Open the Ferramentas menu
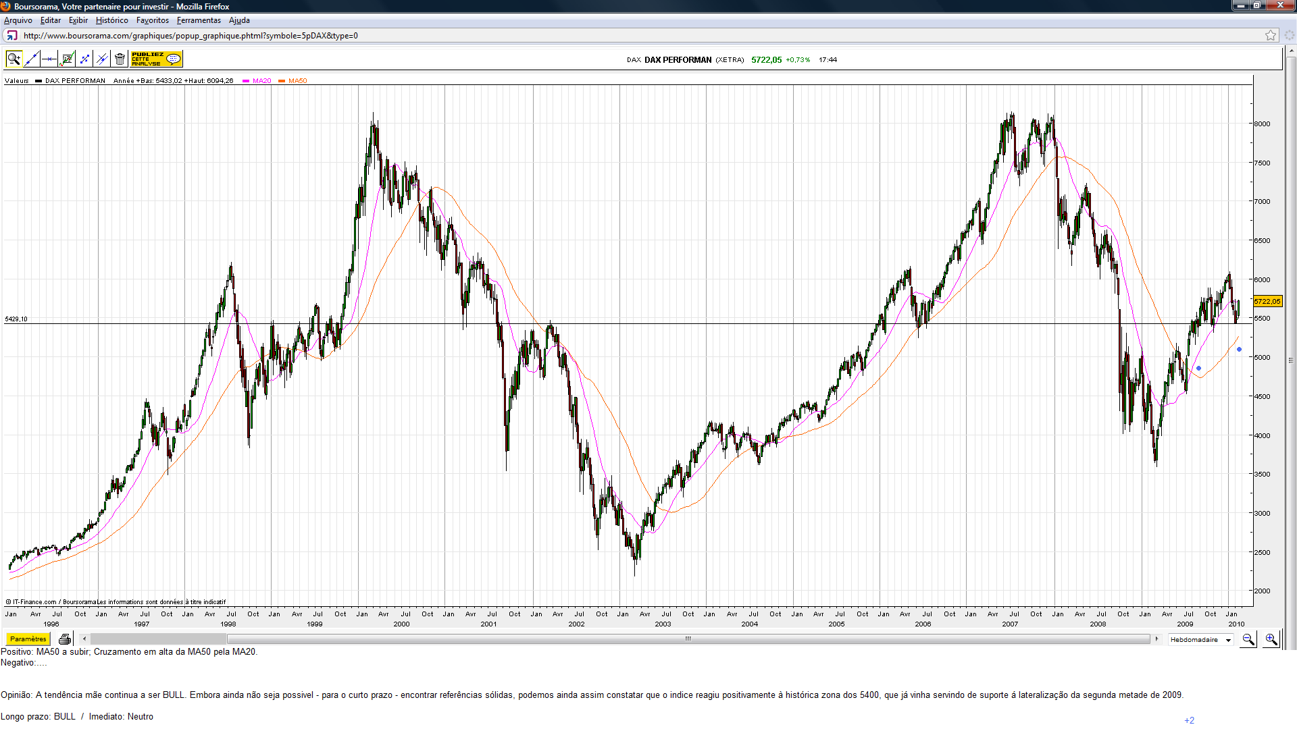Screen dimensions: 1297x729 [199, 20]
